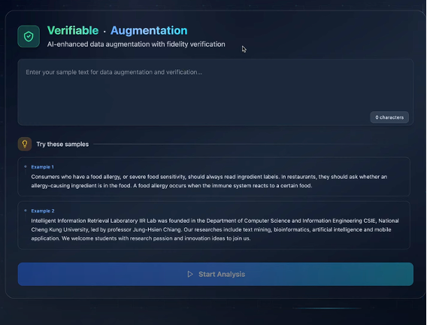The image size is (427, 325).
Task: Select the "Example 1" label
Action: click(x=43, y=167)
